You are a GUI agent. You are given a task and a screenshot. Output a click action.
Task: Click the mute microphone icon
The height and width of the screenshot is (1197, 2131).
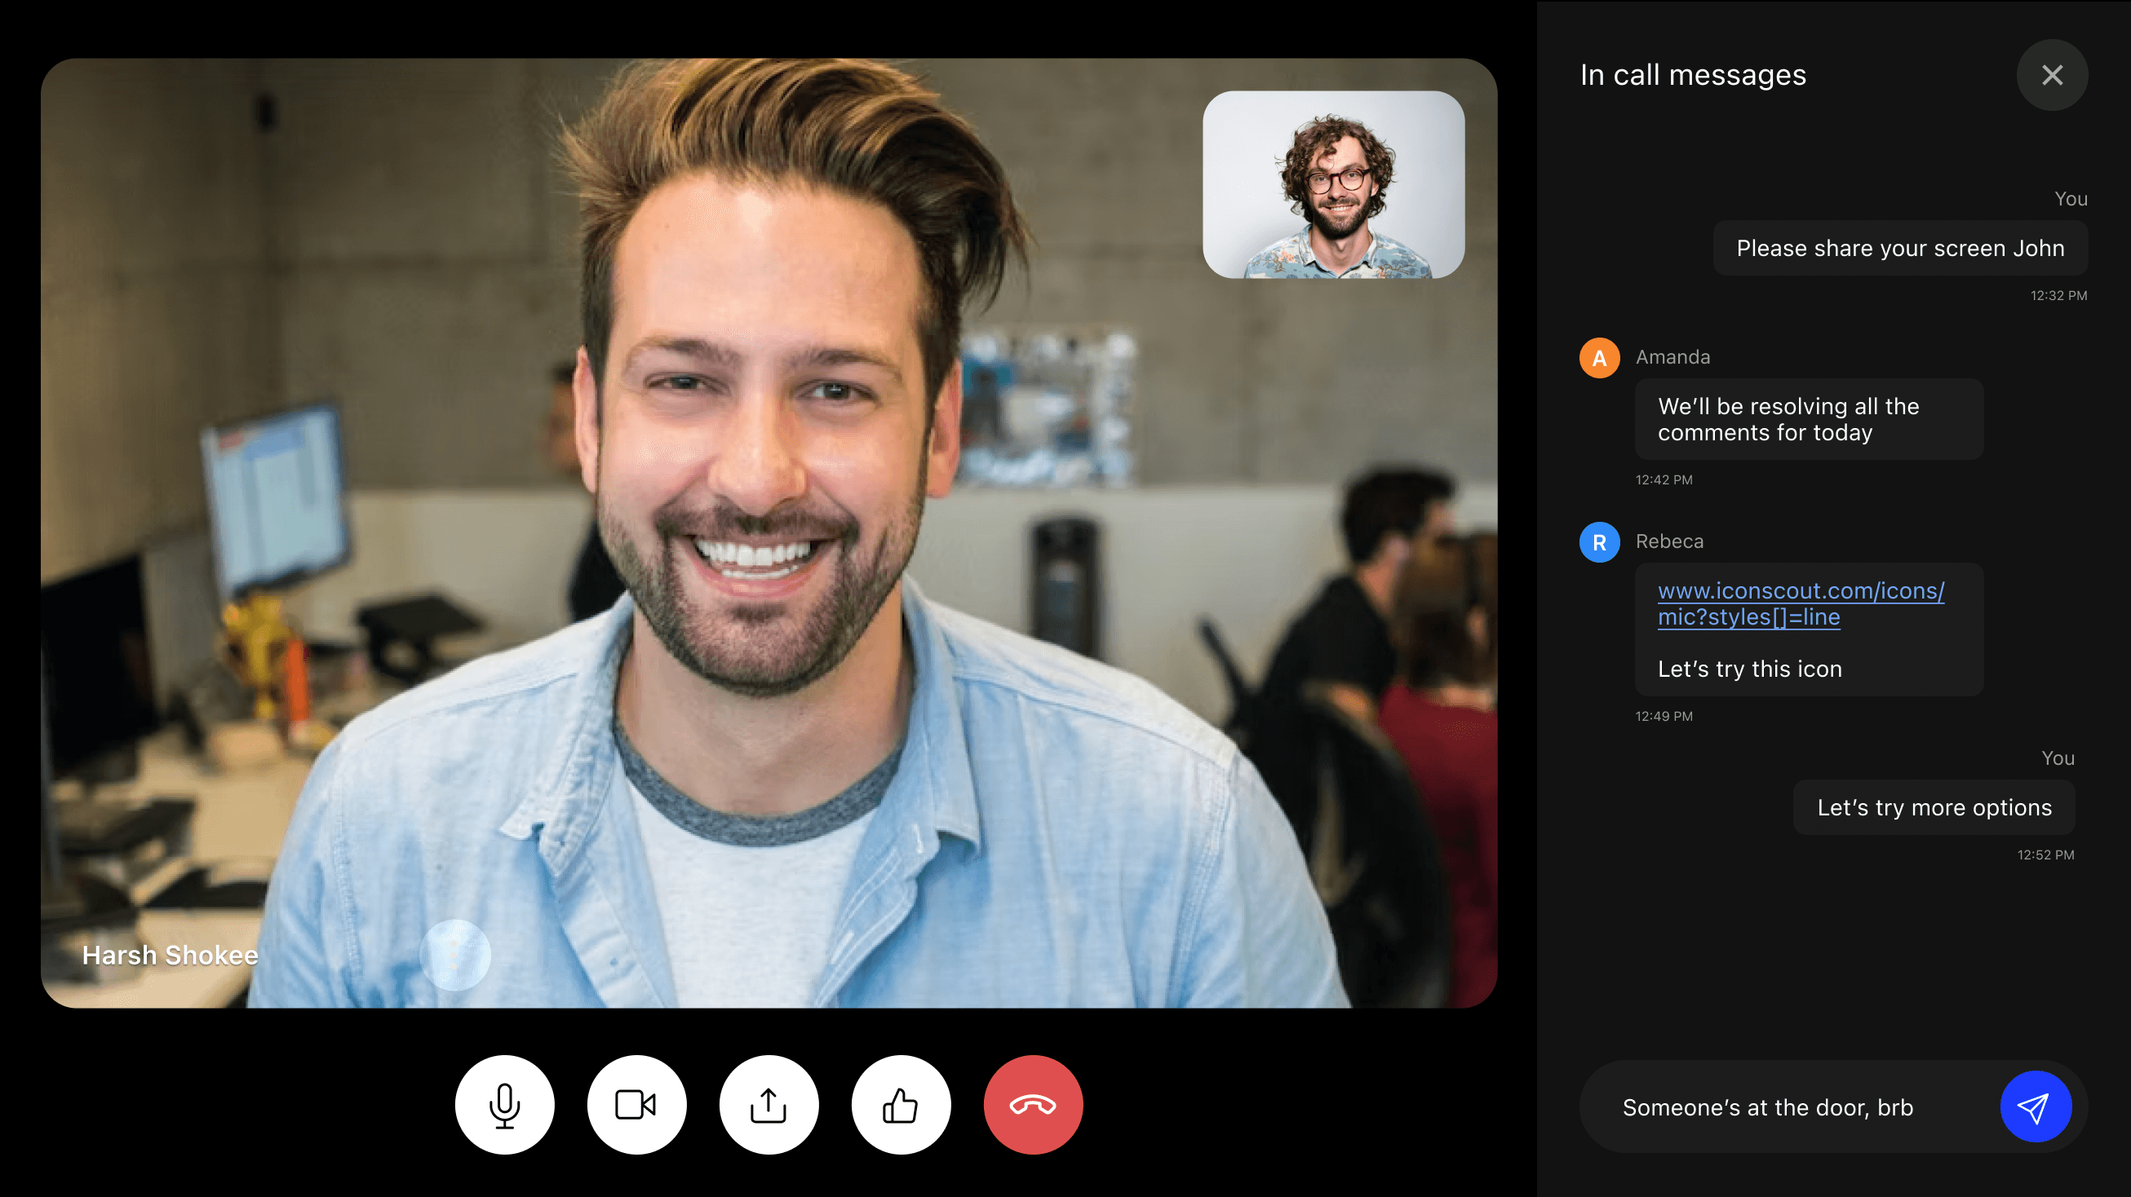coord(507,1105)
